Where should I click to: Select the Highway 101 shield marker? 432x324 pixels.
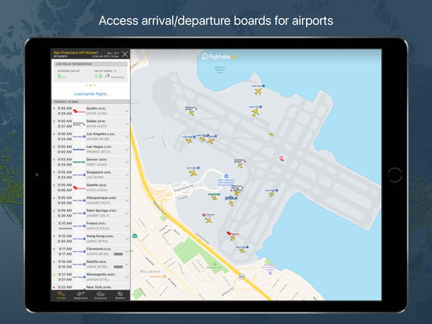pyautogui.click(x=241, y=276)
